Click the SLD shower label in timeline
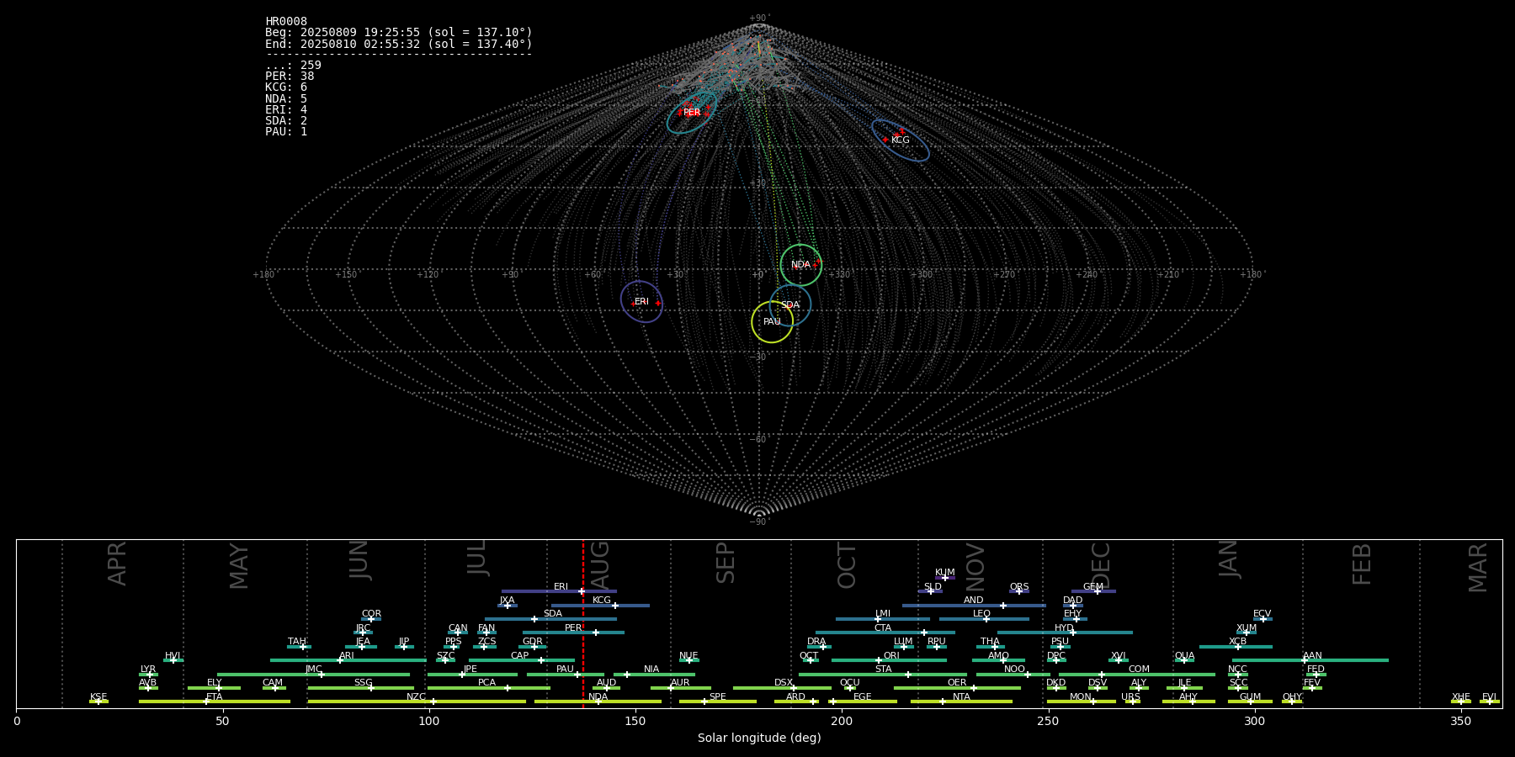Screen dimensions: 1515x757 (x=933, y=587)
